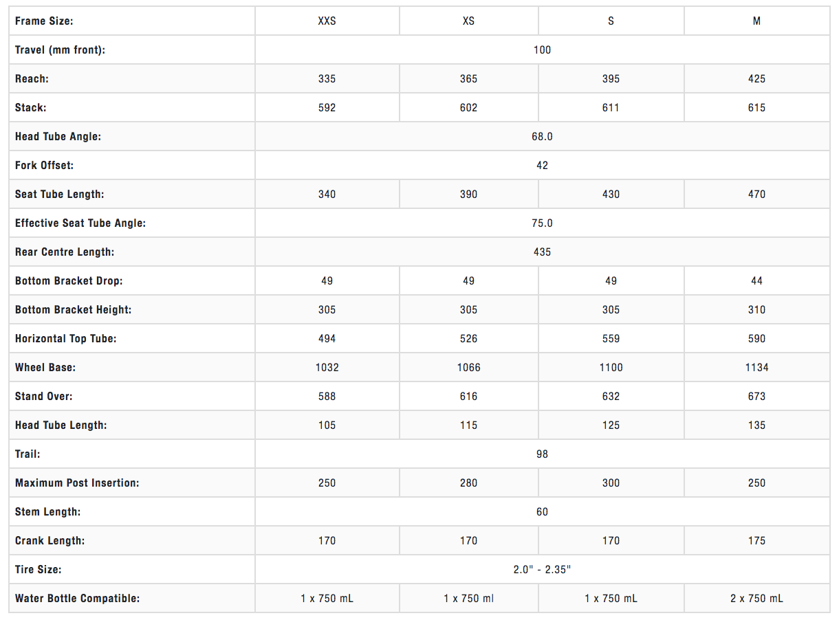Select the Wheel Base value 1134
The image size is (839, 620).
click(x=756, y=367)
